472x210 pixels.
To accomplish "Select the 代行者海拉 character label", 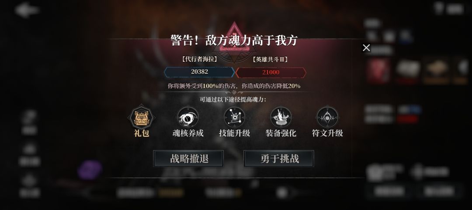I will point(199,59).
